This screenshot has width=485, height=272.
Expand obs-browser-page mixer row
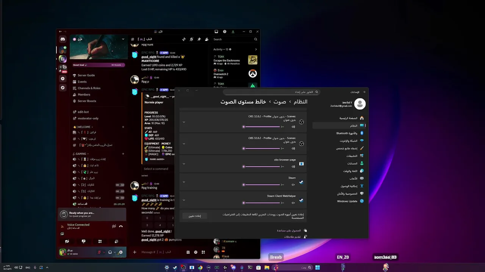184,164
